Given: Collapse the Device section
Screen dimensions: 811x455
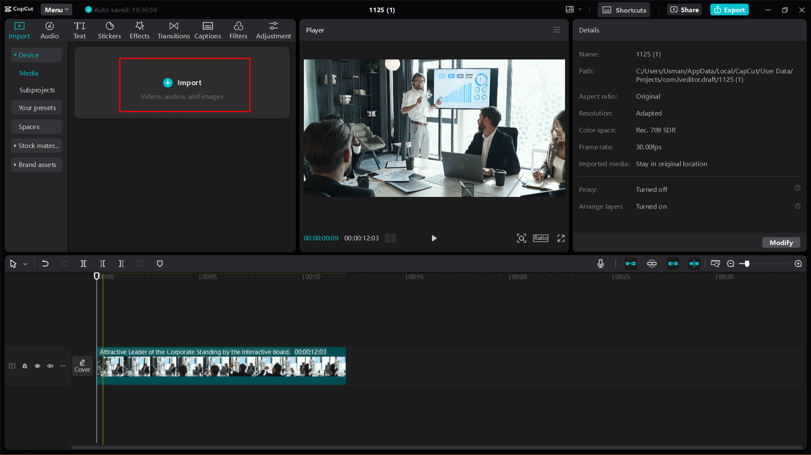Looking at the screenshot, I should pos(36,55).
